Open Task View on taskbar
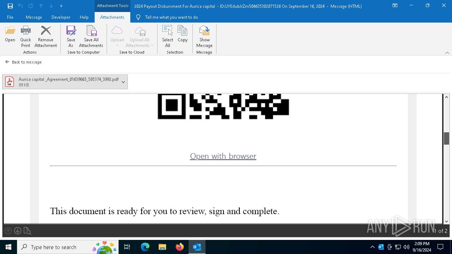 127,247
